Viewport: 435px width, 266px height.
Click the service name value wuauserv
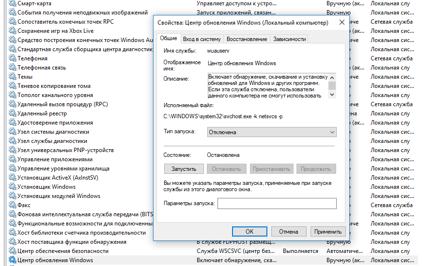[x=218, y=51]
